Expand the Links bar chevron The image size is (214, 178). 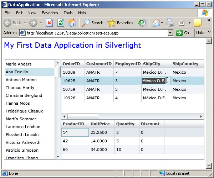click(x=209, y=32)
